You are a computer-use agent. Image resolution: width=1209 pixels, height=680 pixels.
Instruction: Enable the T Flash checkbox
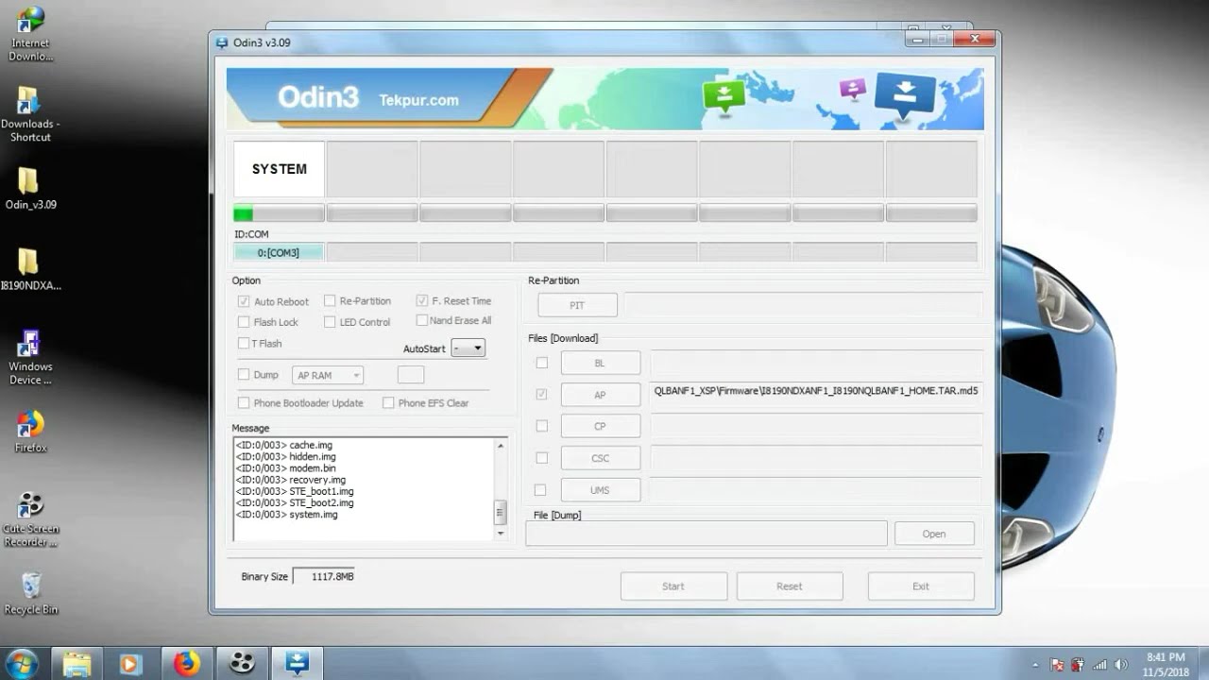[244, 343]
